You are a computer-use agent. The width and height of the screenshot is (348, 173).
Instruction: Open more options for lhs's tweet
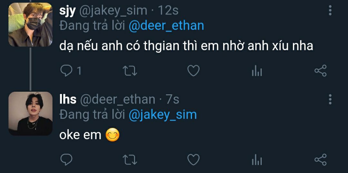[330, 99]
